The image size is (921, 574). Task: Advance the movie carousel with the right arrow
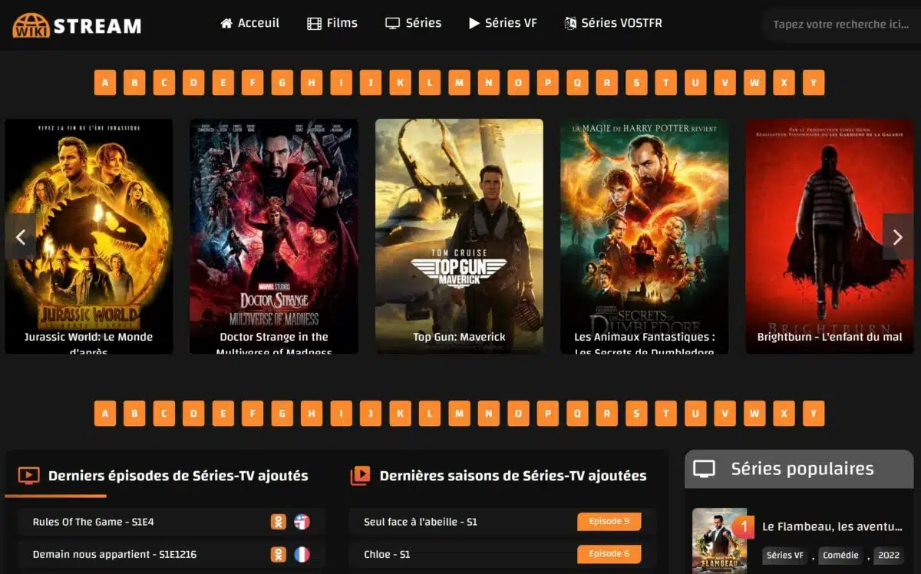click(x=898, y=236)
